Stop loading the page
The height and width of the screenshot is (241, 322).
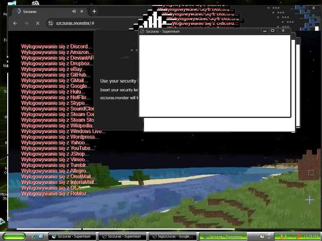38,23
